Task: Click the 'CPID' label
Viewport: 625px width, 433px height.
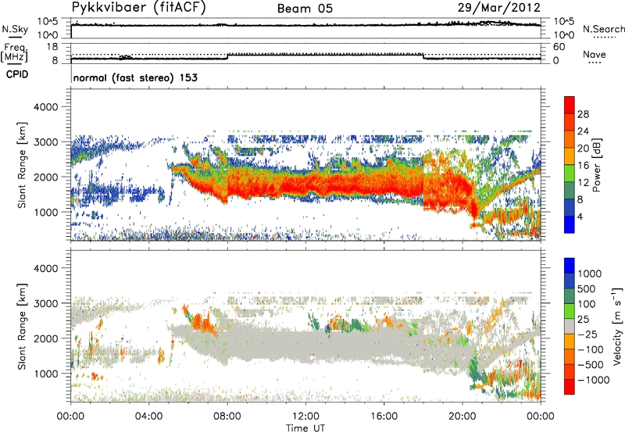Action: point(17,74)
